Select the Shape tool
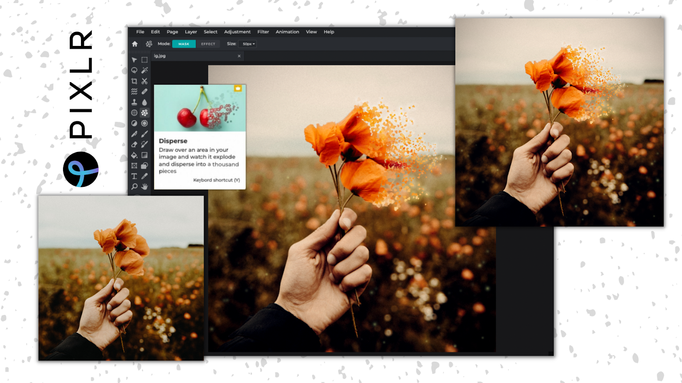Screen dimensions: 682x383 coord(144,166)
